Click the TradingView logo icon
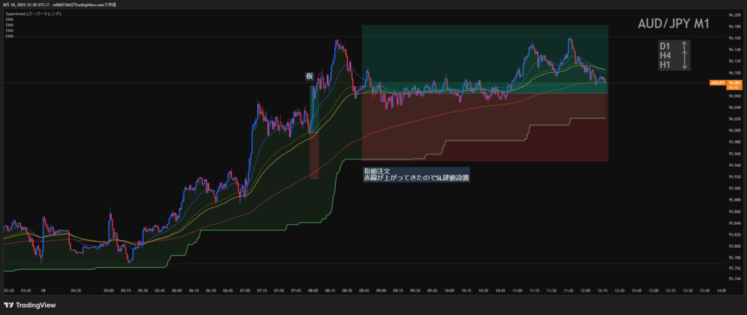The image size is (747, 315). click(9, 305)
